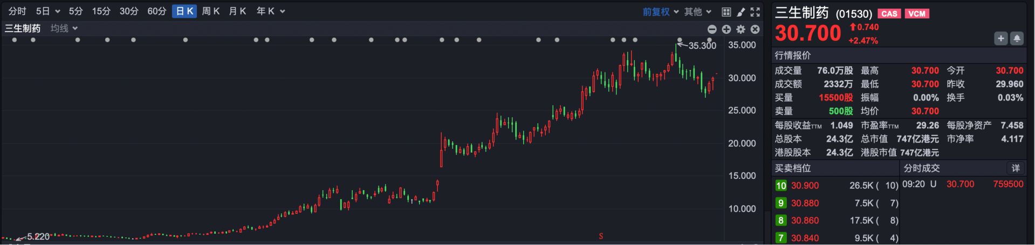Image resolution: width=1035 pixels, height=245 pixels.
Task: Click the 30.900 ask price level
Action: (805, 185)
